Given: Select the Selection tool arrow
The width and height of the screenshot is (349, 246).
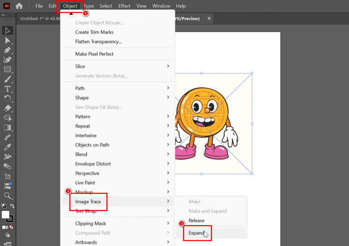Looking at the screenshot, I should [x=7, y=30].
